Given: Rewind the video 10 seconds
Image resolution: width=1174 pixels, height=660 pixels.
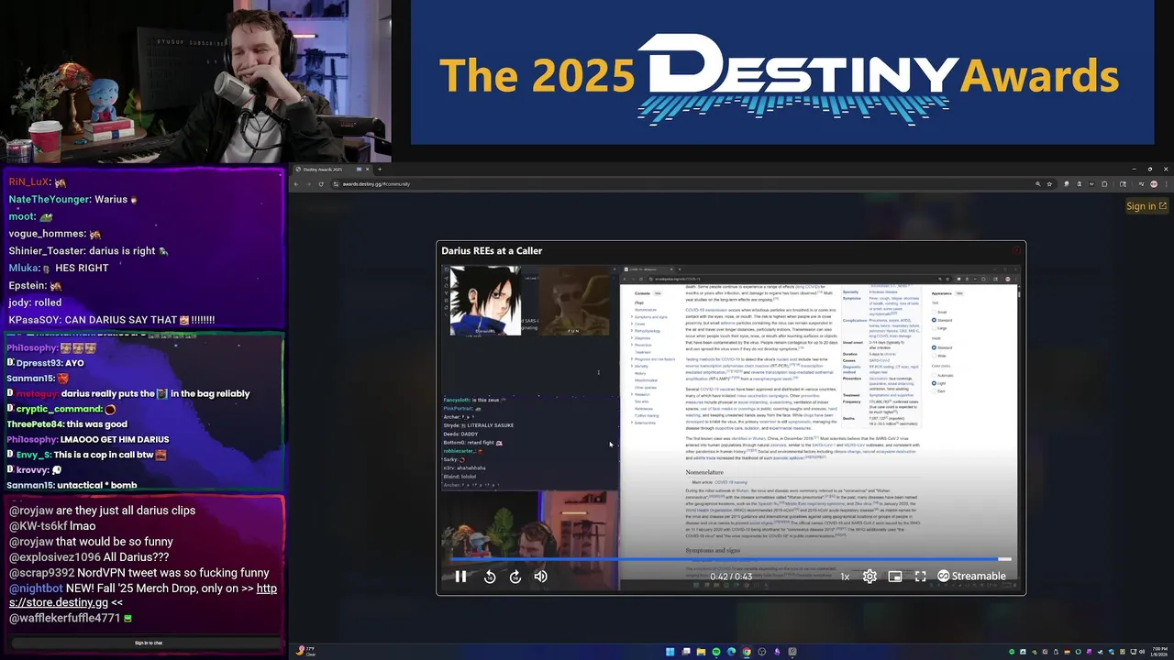Looking at the screenshot, I should [490, 577].
